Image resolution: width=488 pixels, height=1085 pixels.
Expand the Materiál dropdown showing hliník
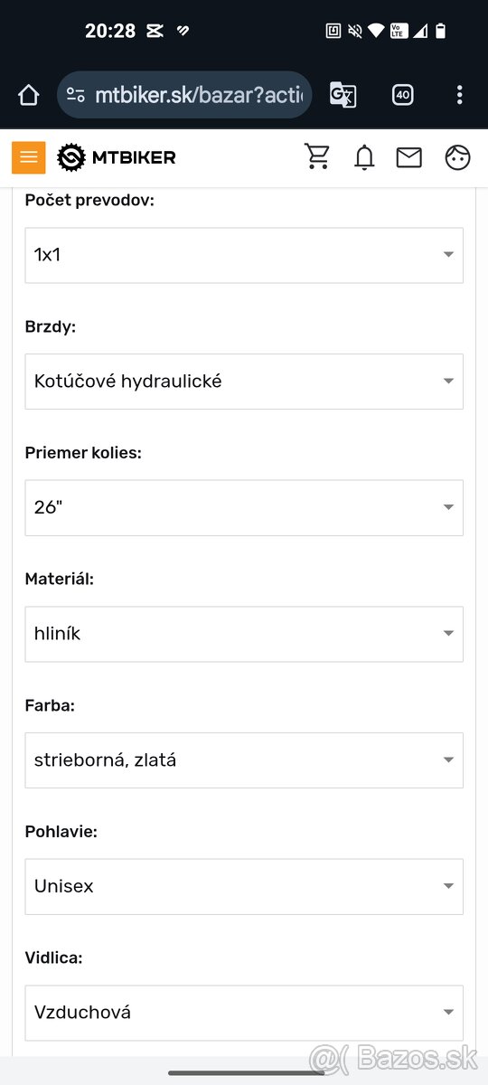244,634
